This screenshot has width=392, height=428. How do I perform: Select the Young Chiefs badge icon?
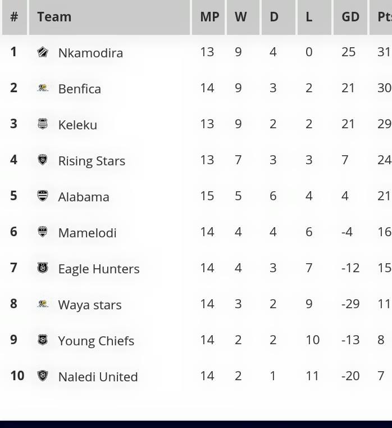pos(43,340)
